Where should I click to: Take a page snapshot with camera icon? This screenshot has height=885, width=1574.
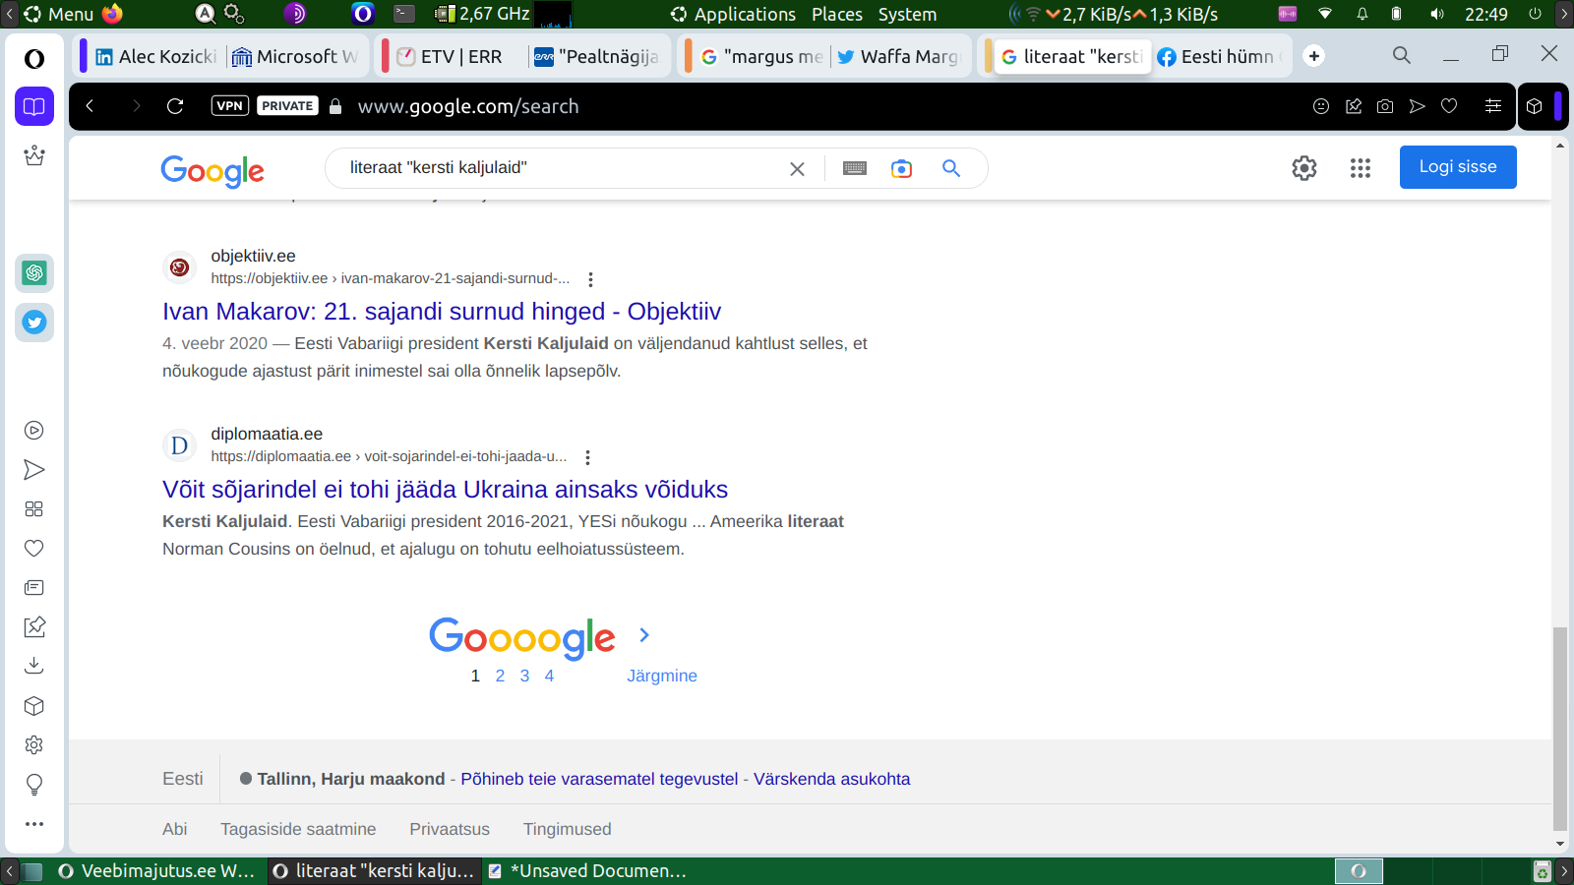(x=1385, y=106)
